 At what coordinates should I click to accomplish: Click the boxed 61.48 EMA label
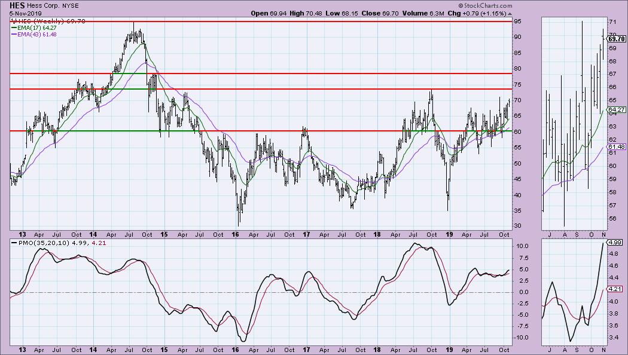point(617,147)
